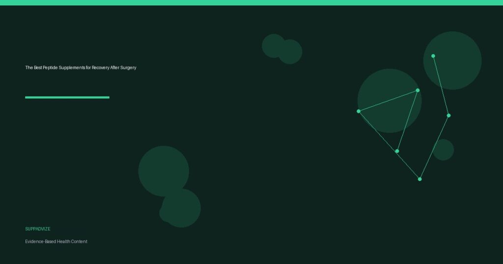503x264 pixels.
Task: Click the green underline bar below the title
Action: pyautogui.click(x=67, y=97)
